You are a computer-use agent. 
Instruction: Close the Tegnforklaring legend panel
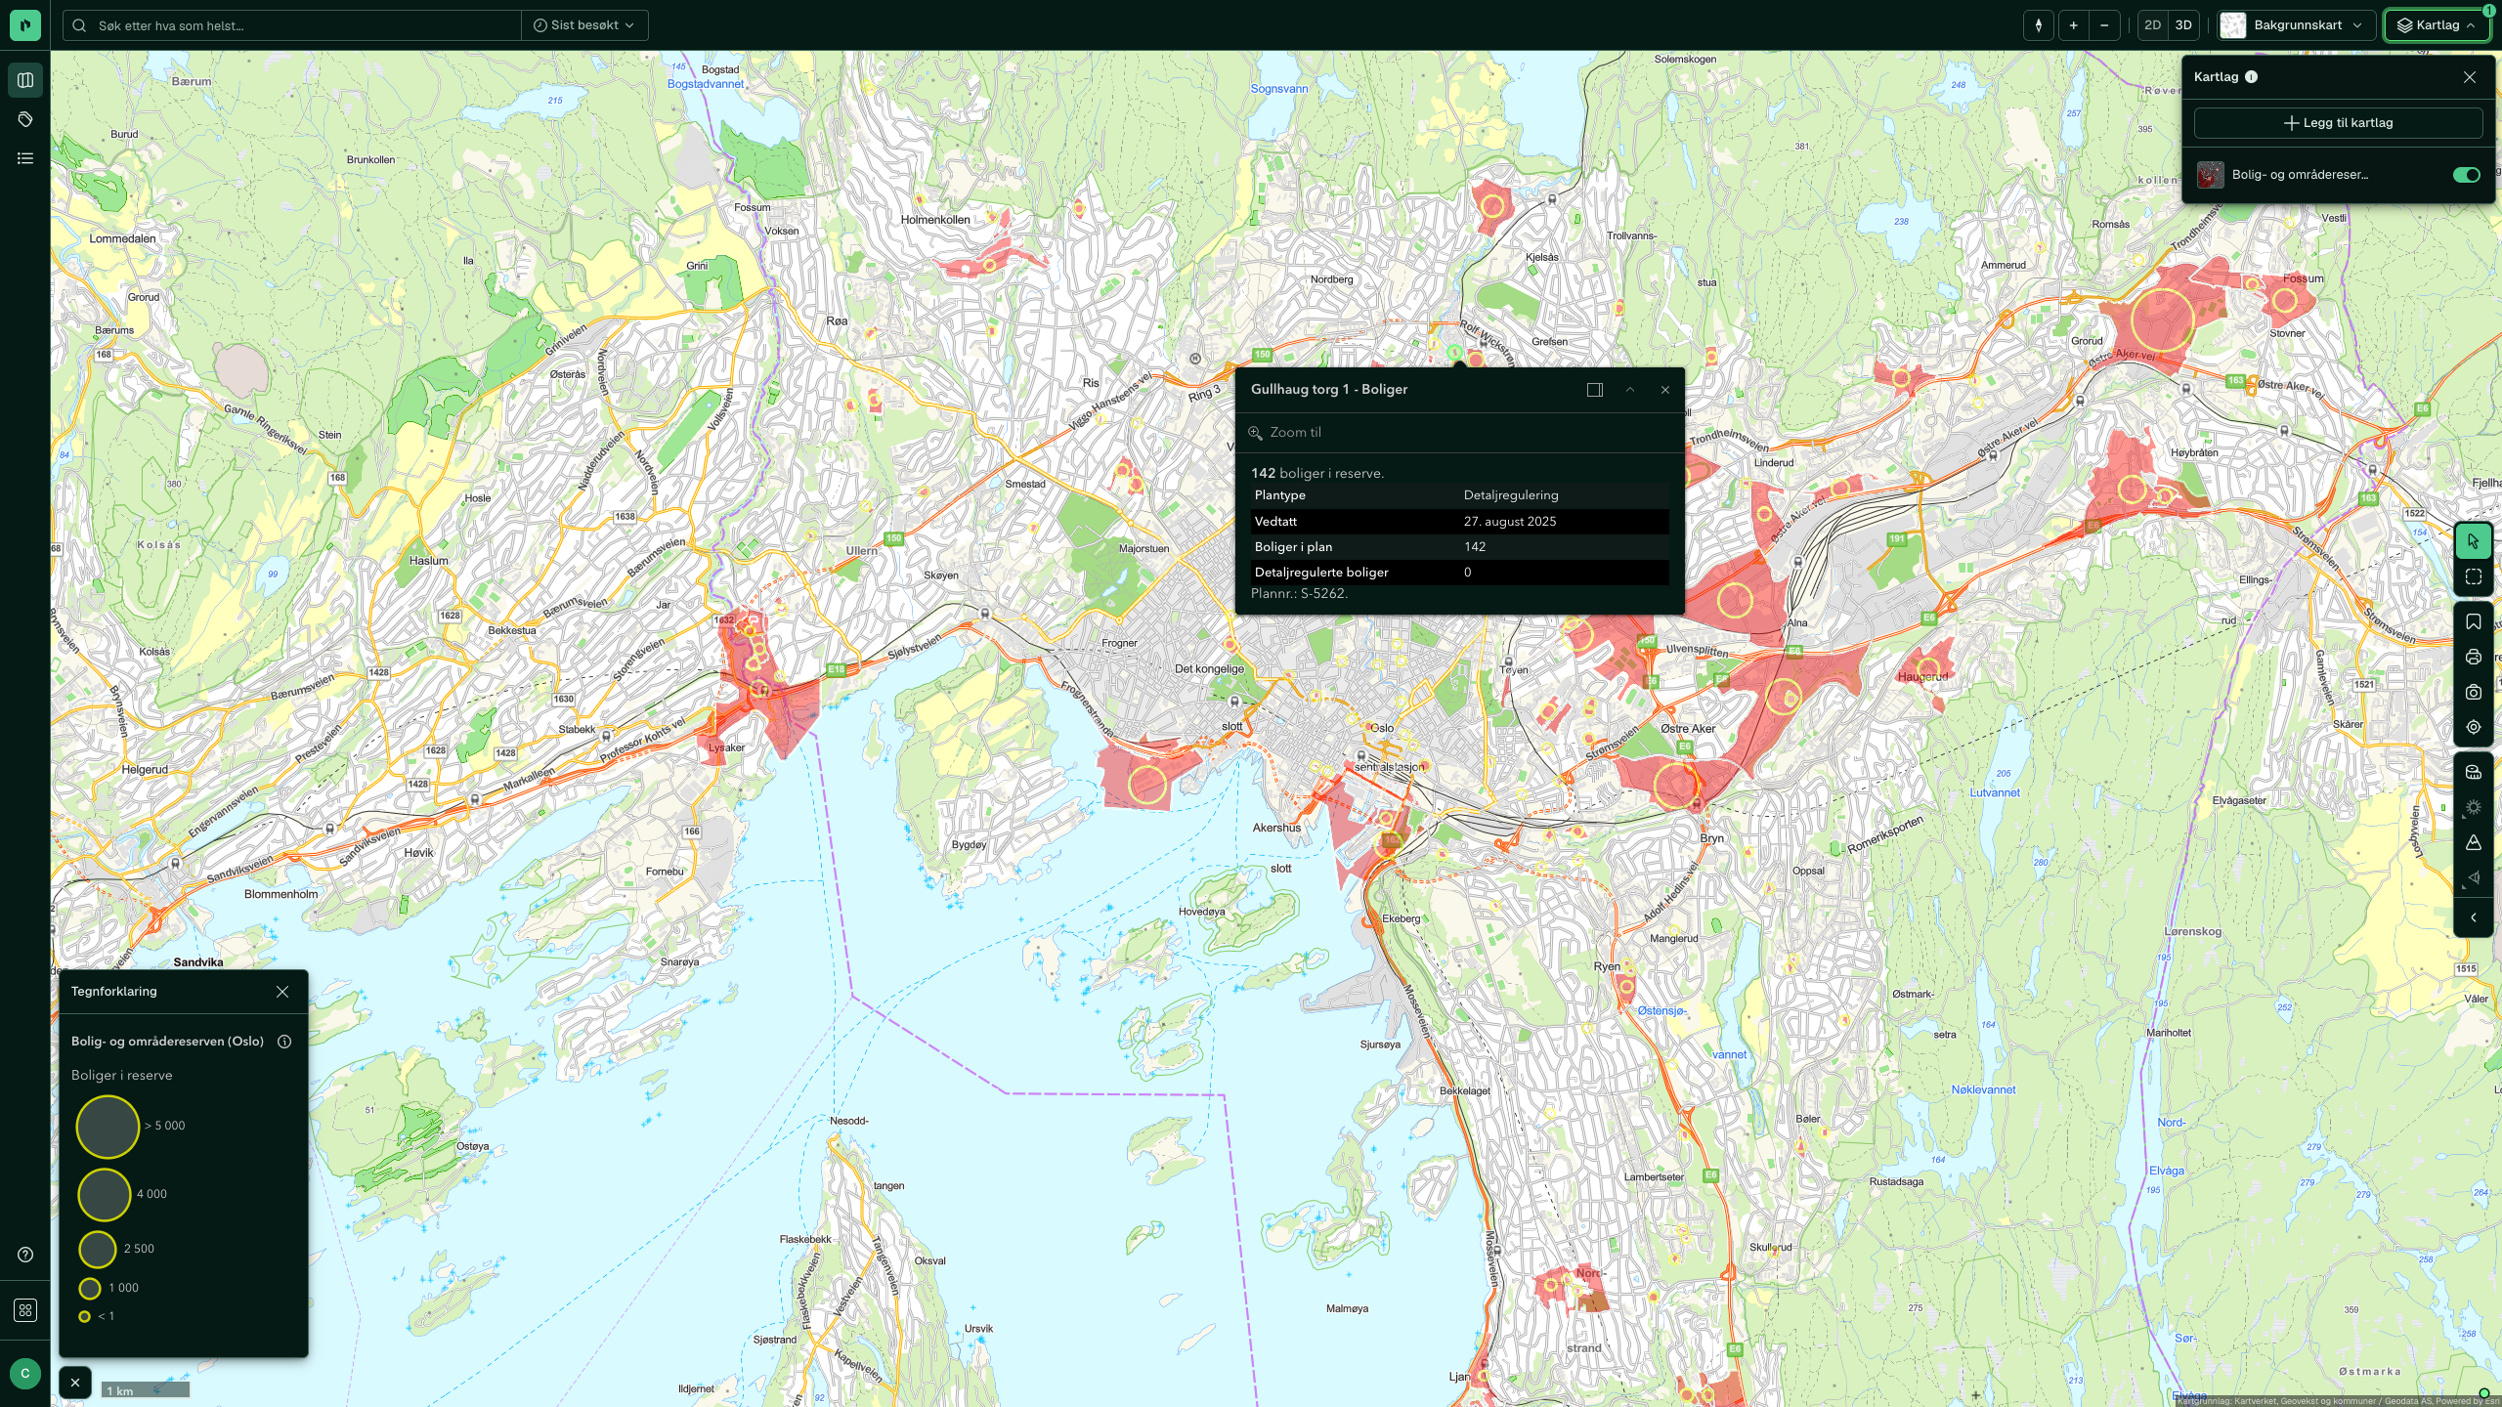tap(282, 992)
